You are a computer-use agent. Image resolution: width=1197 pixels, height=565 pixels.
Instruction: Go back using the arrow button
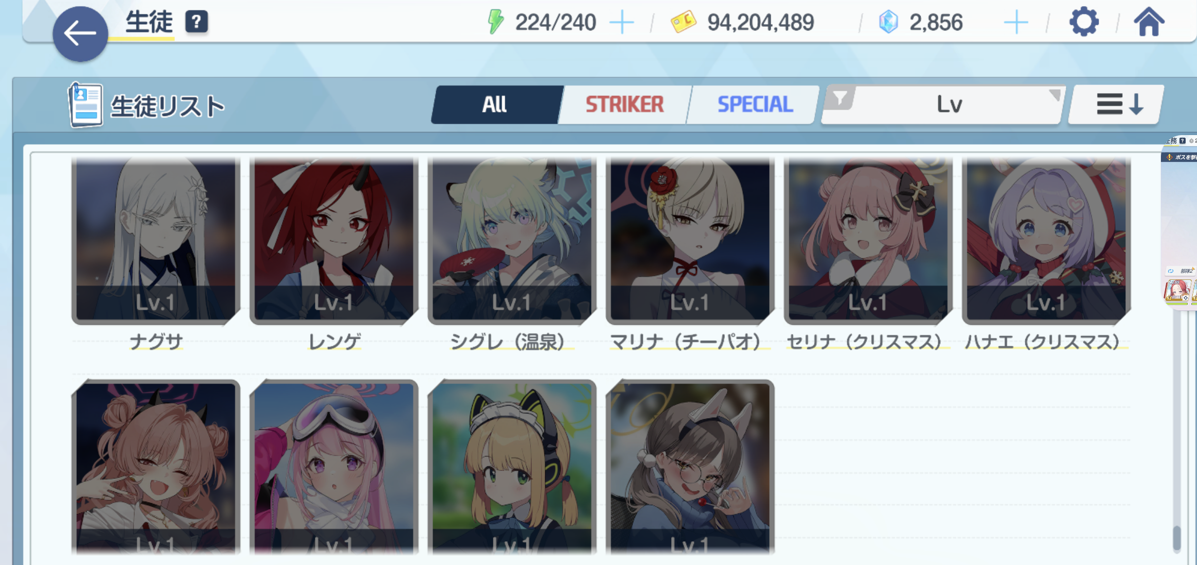click(80, 34)
